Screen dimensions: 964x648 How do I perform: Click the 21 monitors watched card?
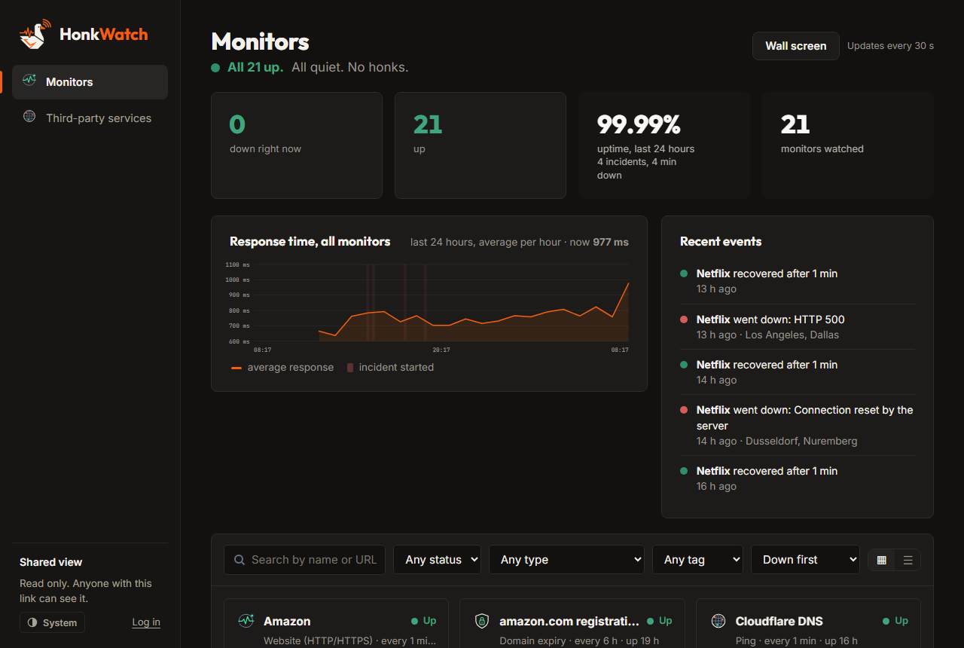848,145
